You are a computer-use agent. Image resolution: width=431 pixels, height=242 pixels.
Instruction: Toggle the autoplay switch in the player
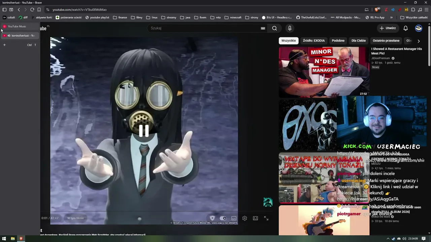click(x=223, y=218)
